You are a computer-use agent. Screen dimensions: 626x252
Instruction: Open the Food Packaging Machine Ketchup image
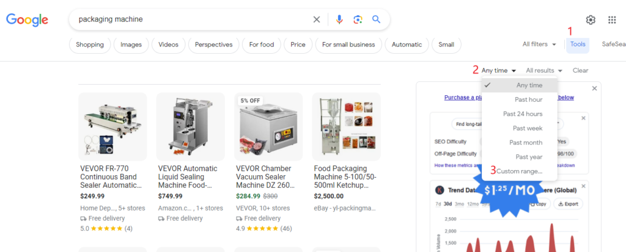[x=346, y=127]
